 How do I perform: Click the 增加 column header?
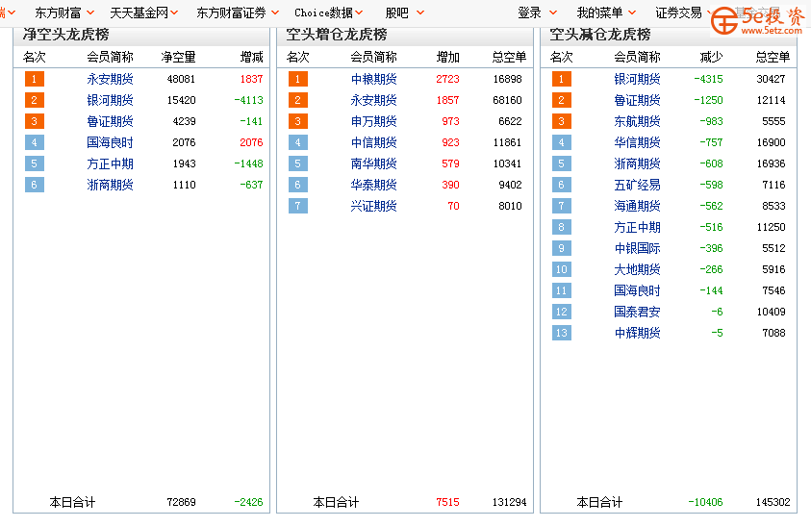448,57
